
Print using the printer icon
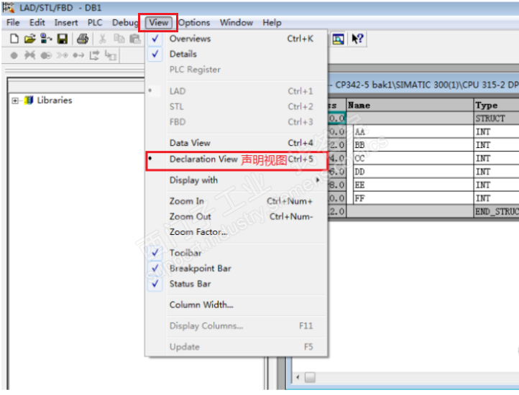83,39
